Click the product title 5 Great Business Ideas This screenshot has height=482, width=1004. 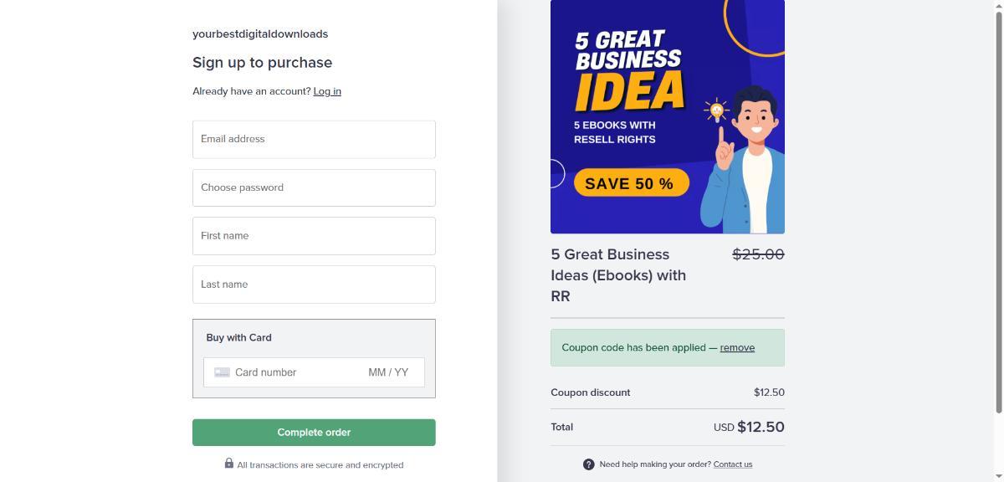(x=619, y=274)
